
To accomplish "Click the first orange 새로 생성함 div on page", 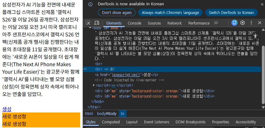I will coord(41,116).
